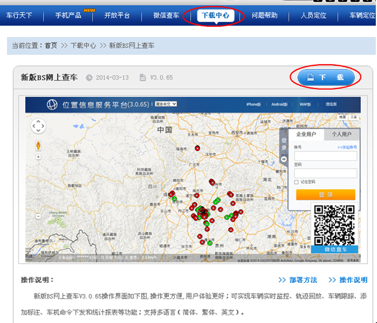The height and width of the screenshot is (323, 377).
Task: Tick the 记住密码 remember password checkbox
Action: pyautogui.click(x=296, y=182)
